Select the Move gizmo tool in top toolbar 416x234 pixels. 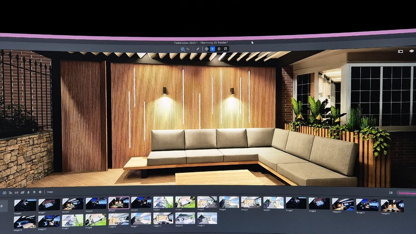tap(213, 49)
